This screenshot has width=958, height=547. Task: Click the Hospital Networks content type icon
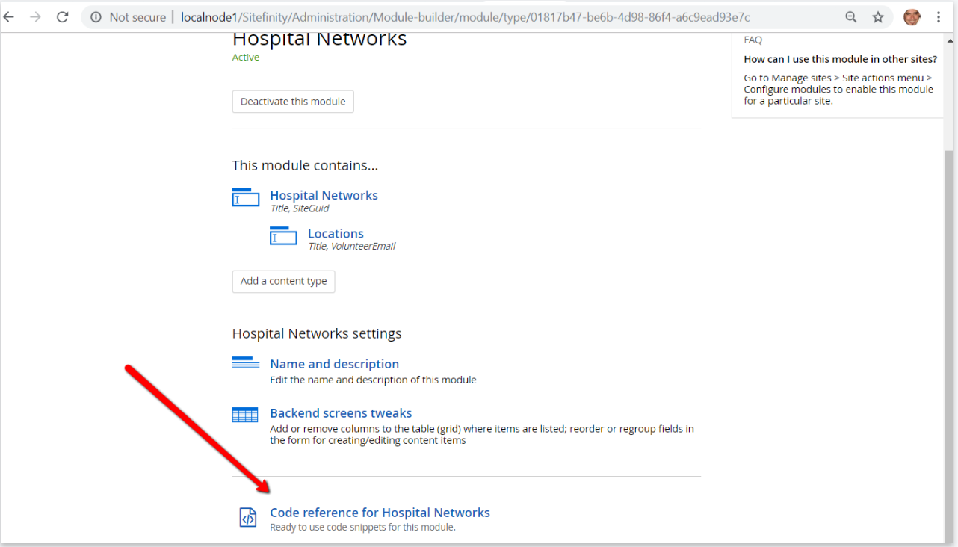[x=246, y=197]
